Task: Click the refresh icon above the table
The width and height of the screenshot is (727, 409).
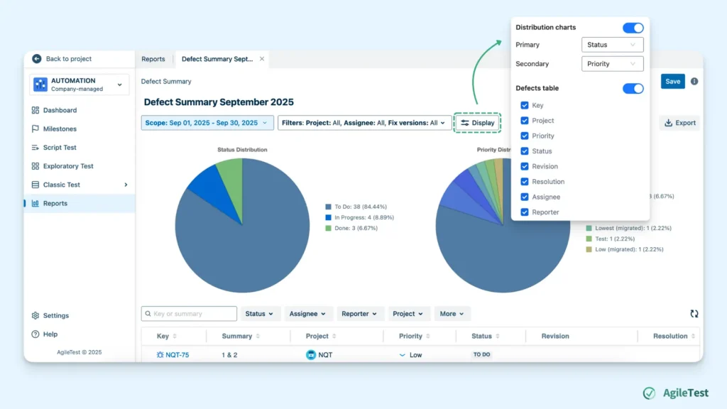Action: (694, 314)
